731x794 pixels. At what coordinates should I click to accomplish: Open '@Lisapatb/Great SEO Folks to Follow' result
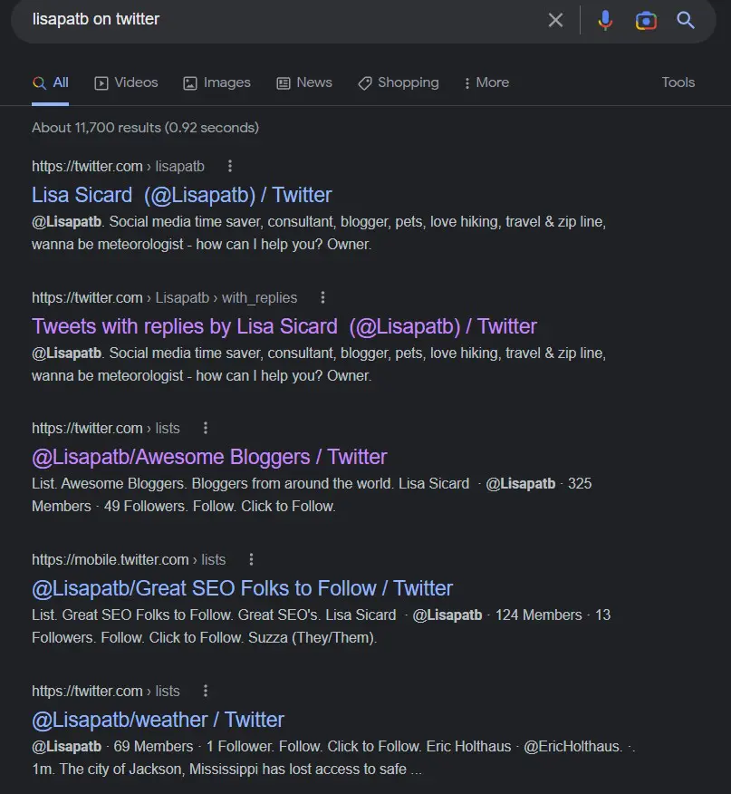click(x=242, y=588)
